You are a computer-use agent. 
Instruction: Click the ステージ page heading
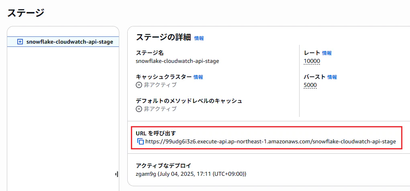pos(26,13)
